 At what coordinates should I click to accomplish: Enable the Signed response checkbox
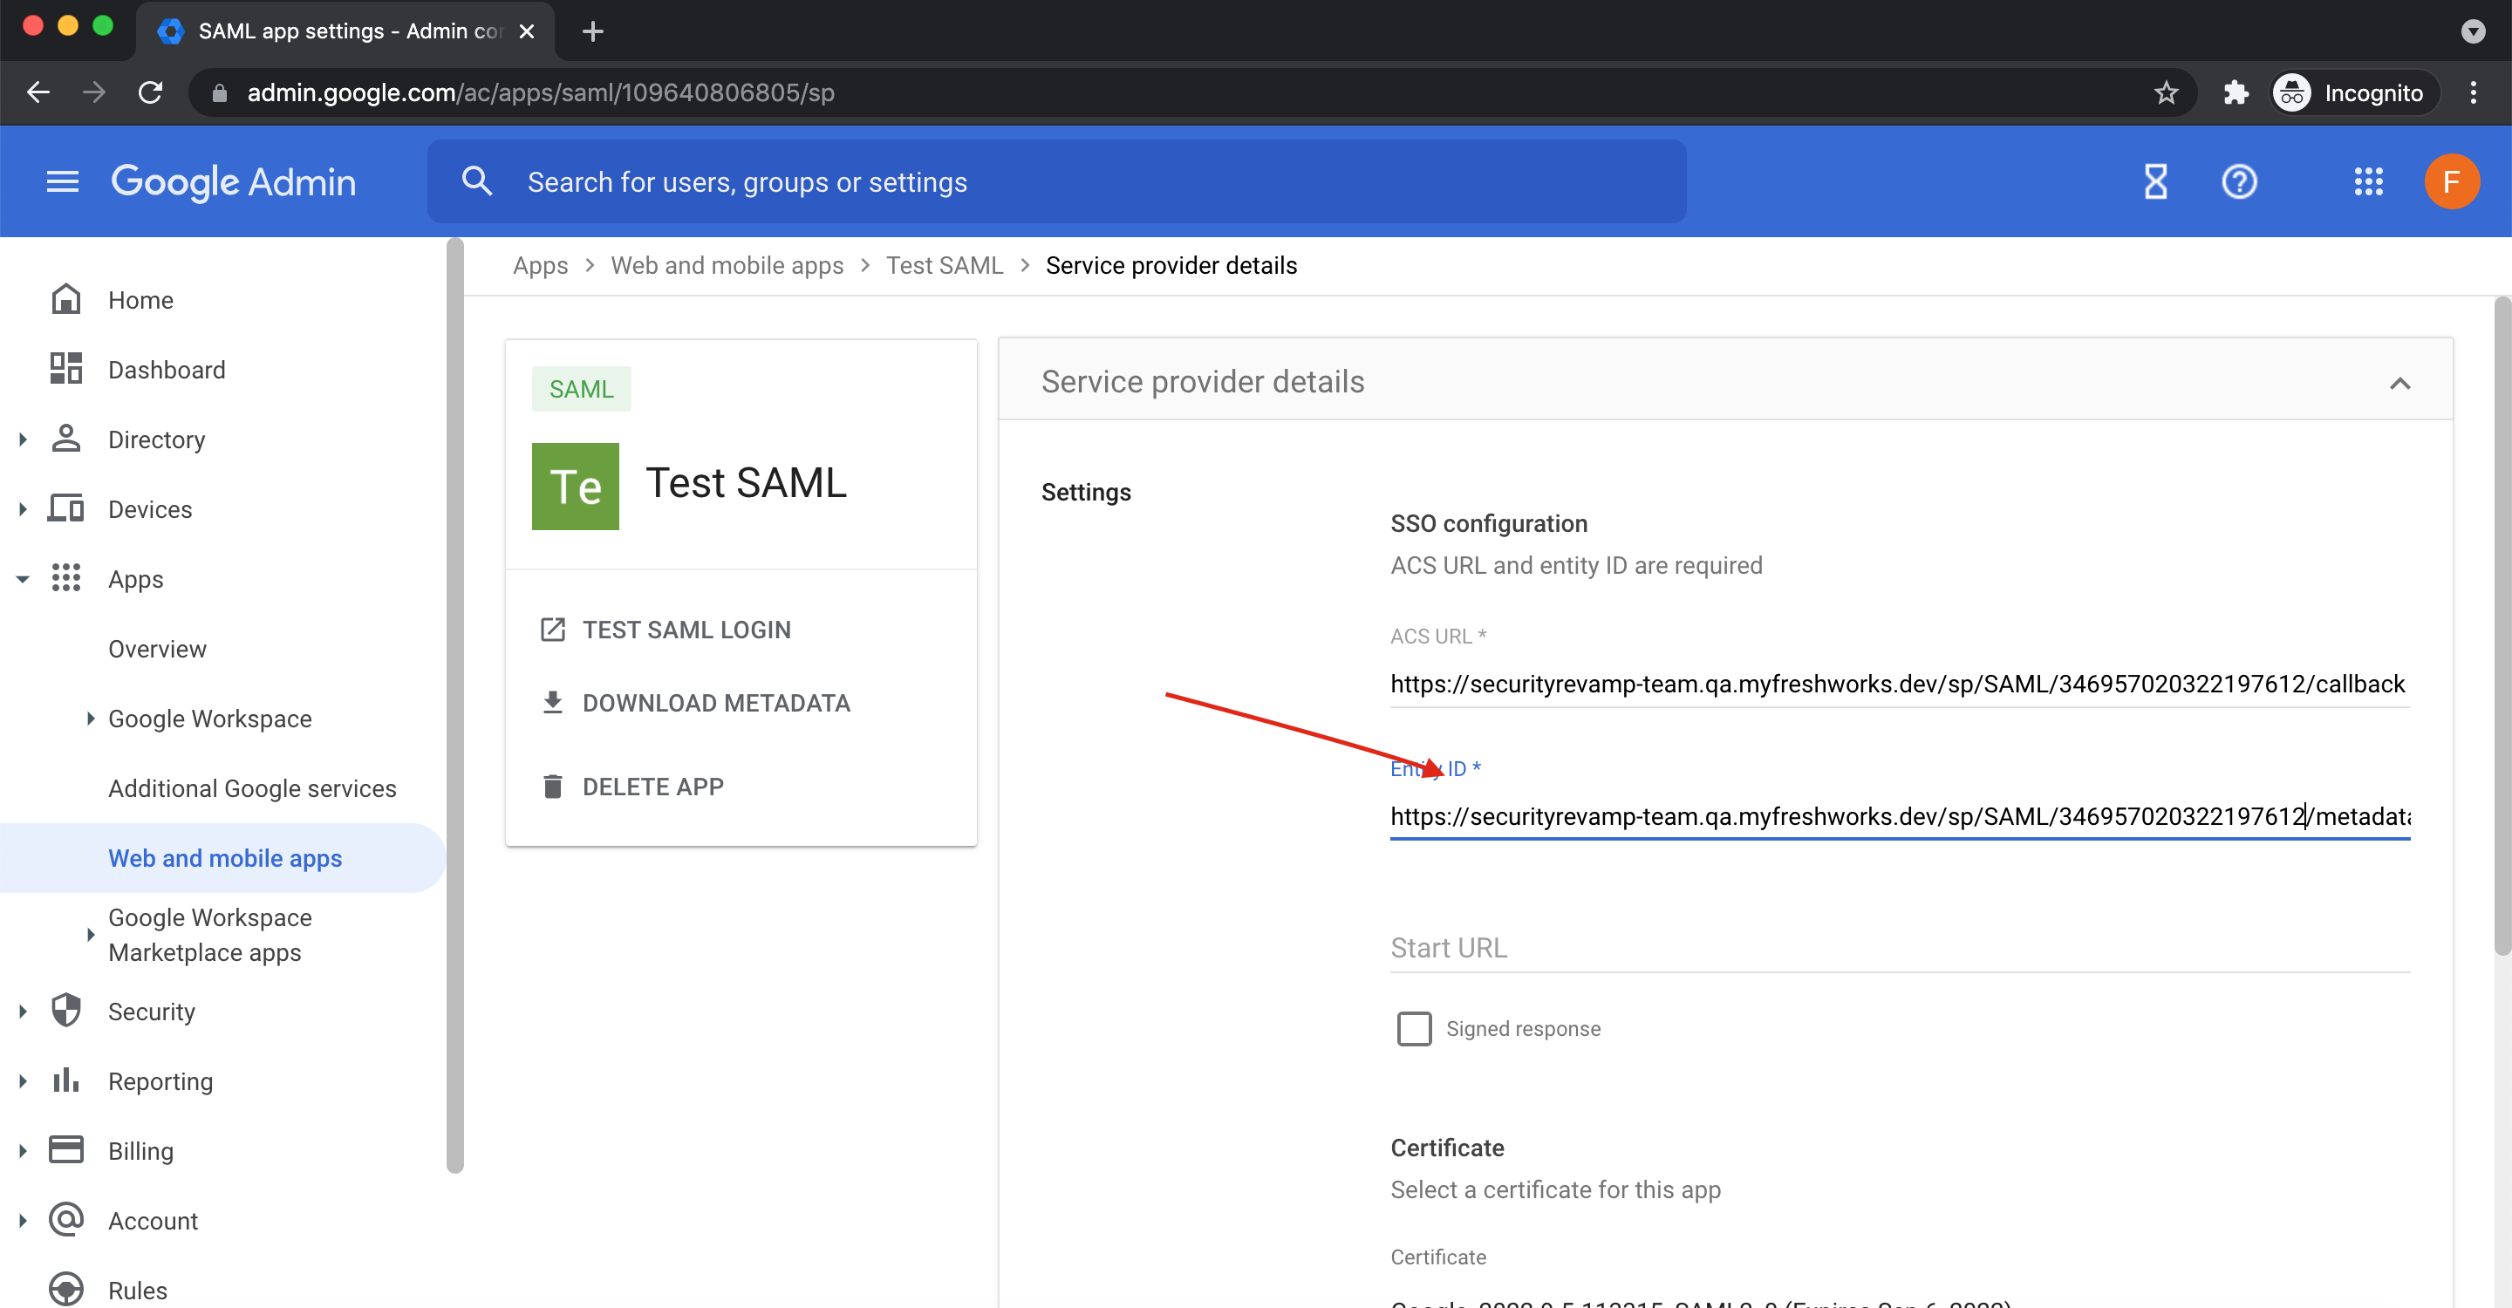click(x=1413, y=1028)
